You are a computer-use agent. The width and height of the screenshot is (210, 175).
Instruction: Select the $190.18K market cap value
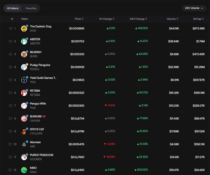(199, 93)
